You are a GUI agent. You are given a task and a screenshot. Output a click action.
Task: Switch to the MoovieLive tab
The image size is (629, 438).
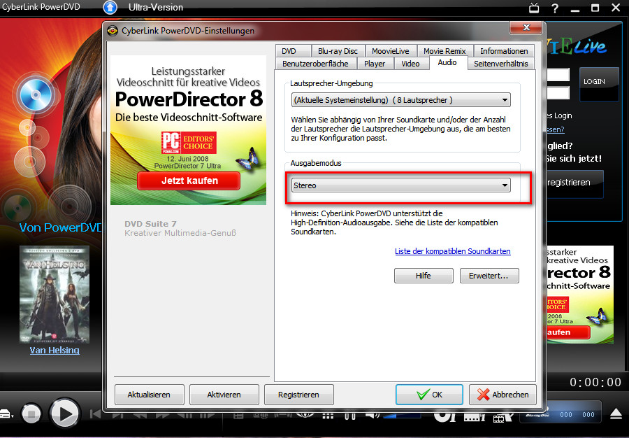tap(391, 51)
